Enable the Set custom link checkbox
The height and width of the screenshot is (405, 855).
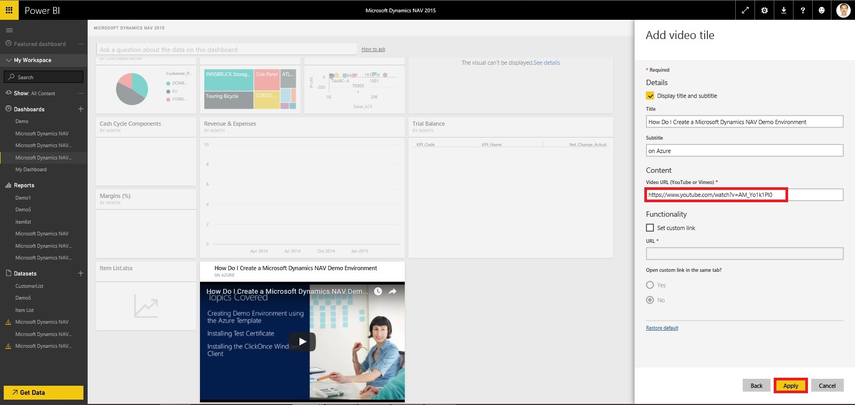point(650,228)
